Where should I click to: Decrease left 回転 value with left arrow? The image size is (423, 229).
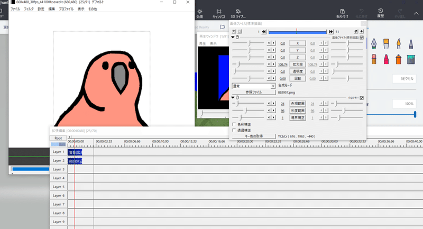[x=269, y=78]
